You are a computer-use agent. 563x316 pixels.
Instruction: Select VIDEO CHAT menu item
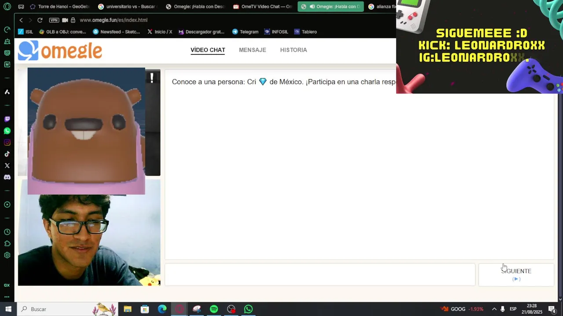tap(208, 50)
